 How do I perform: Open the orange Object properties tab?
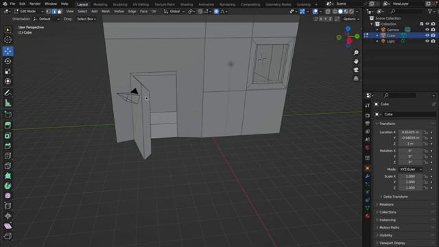[x=368, y=168]
